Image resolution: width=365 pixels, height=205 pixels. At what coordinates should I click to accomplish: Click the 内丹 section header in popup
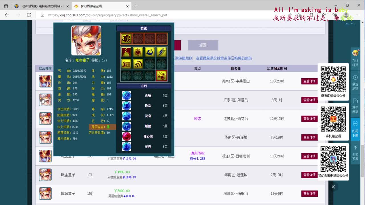tap(144, 86)
